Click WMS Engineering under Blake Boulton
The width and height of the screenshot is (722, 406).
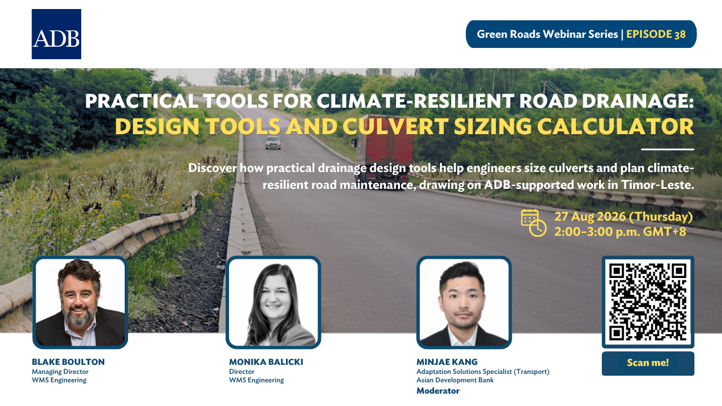pos(59,380)
